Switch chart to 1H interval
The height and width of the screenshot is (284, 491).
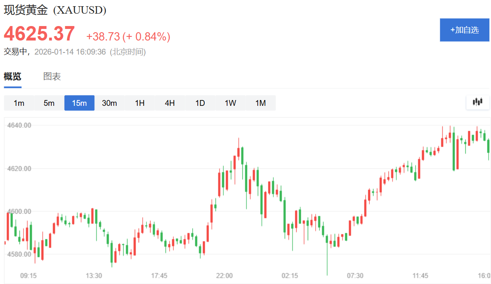tap(140, 103)
